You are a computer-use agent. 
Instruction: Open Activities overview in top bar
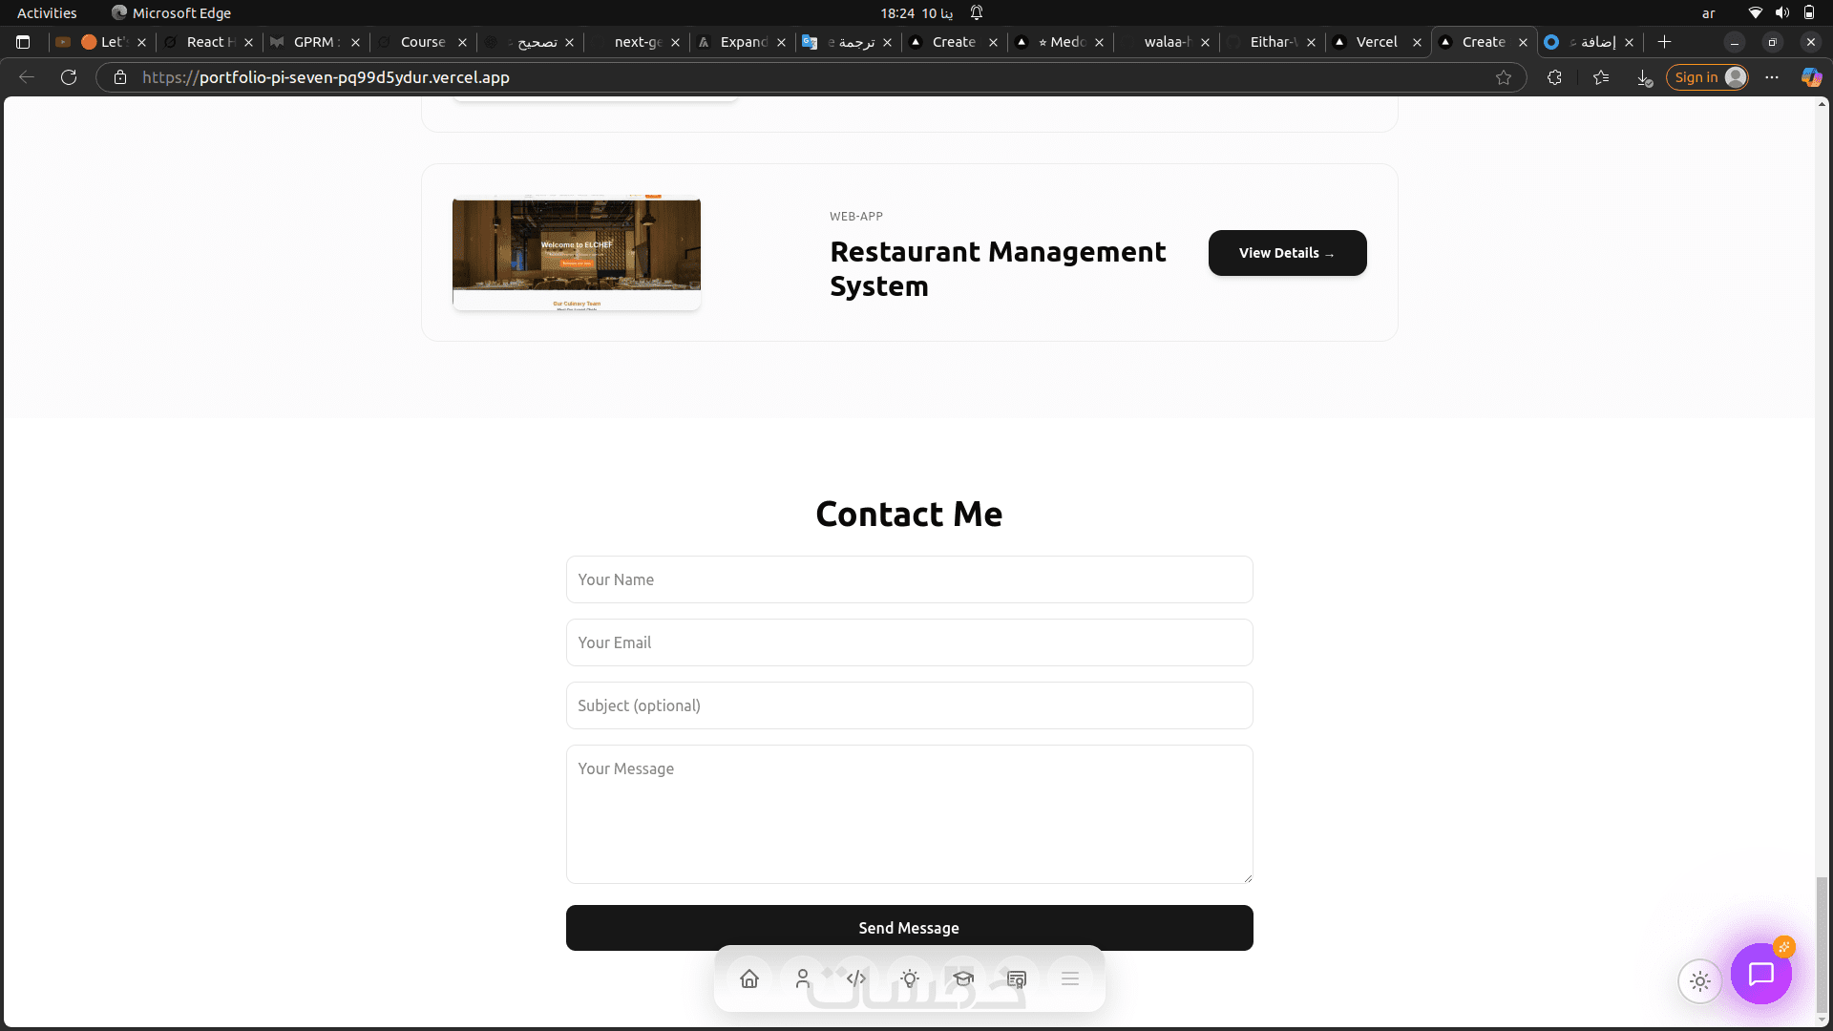click(47, 13)
